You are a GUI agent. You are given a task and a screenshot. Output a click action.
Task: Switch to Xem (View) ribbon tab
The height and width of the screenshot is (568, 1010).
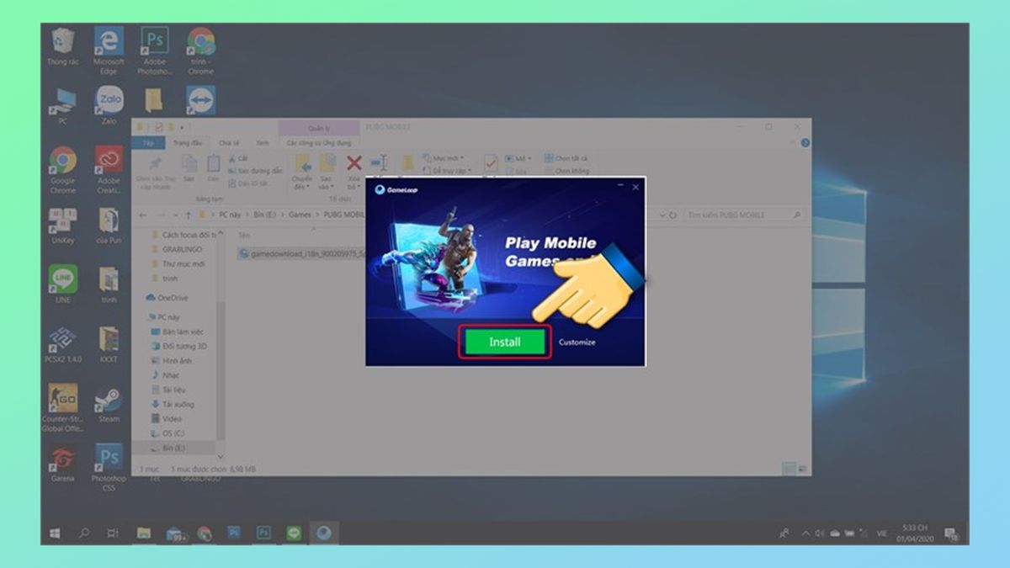point(263,143)
